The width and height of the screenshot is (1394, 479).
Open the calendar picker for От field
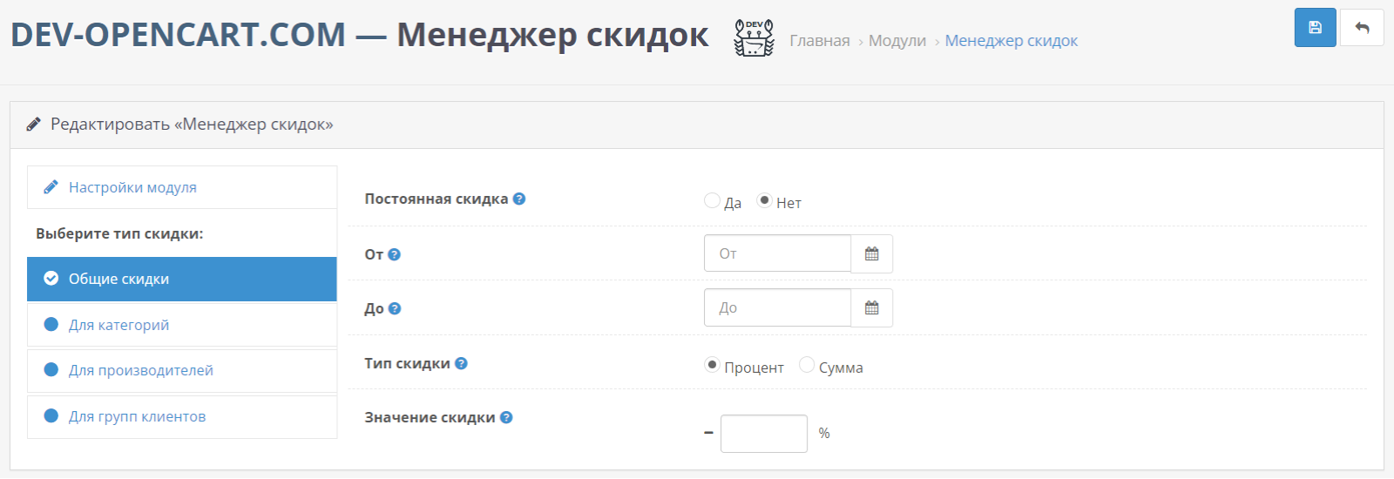coord(871,254)
